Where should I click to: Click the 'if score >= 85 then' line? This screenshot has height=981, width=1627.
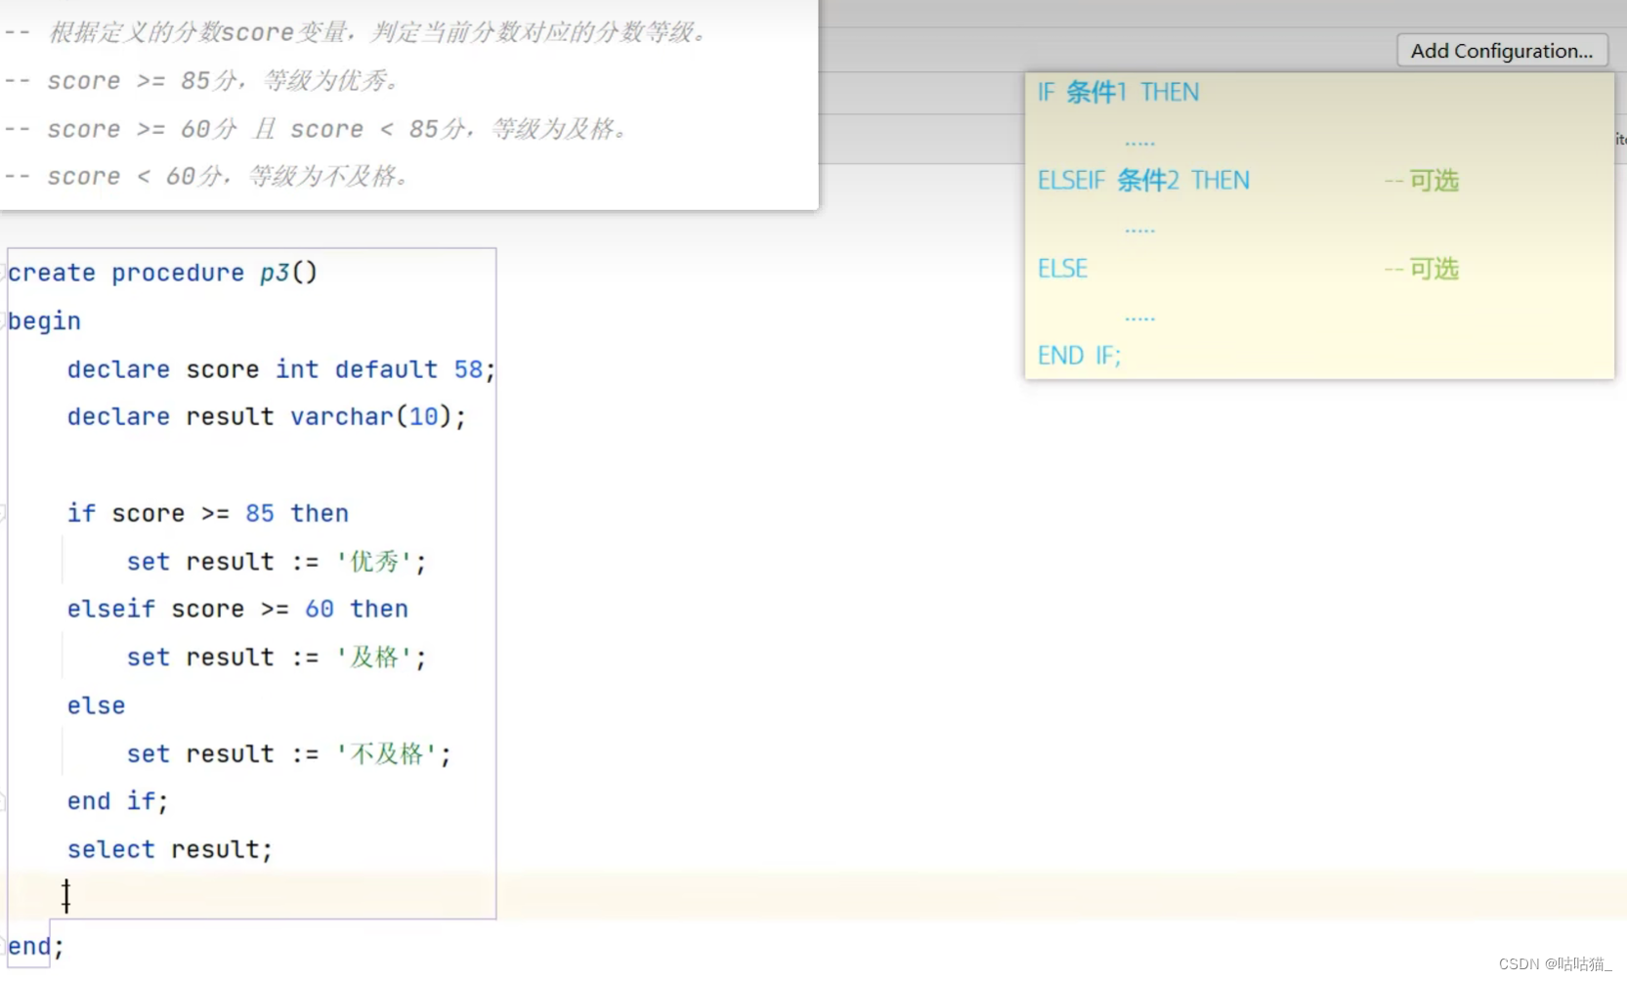[208, 513]
